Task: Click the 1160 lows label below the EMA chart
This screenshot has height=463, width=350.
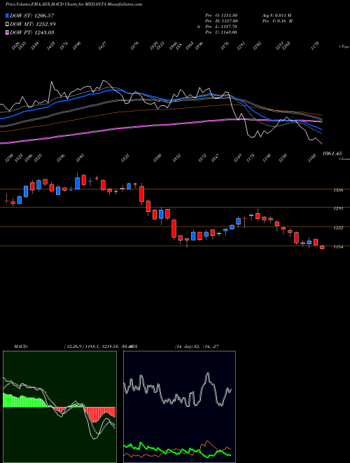Action: pyautogui.click(x=312, y=157)
